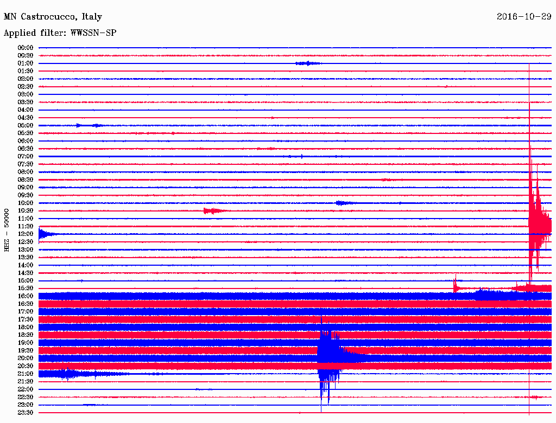Click the 22:30 time label
The height and width of the screenshot is (423, 556).
[x=26, y=397]
